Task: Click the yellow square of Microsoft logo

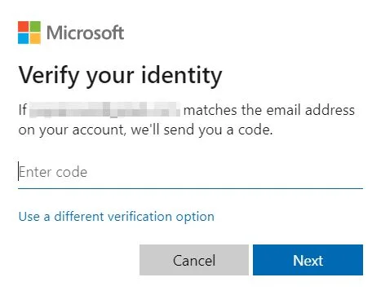Action: pos(35,38)
